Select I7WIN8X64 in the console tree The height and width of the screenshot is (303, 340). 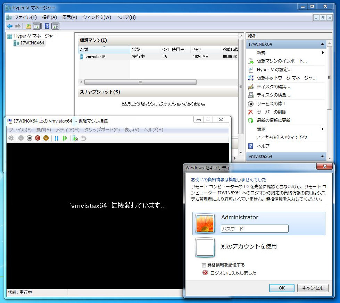pyautogui.click(x=32, y=43)
